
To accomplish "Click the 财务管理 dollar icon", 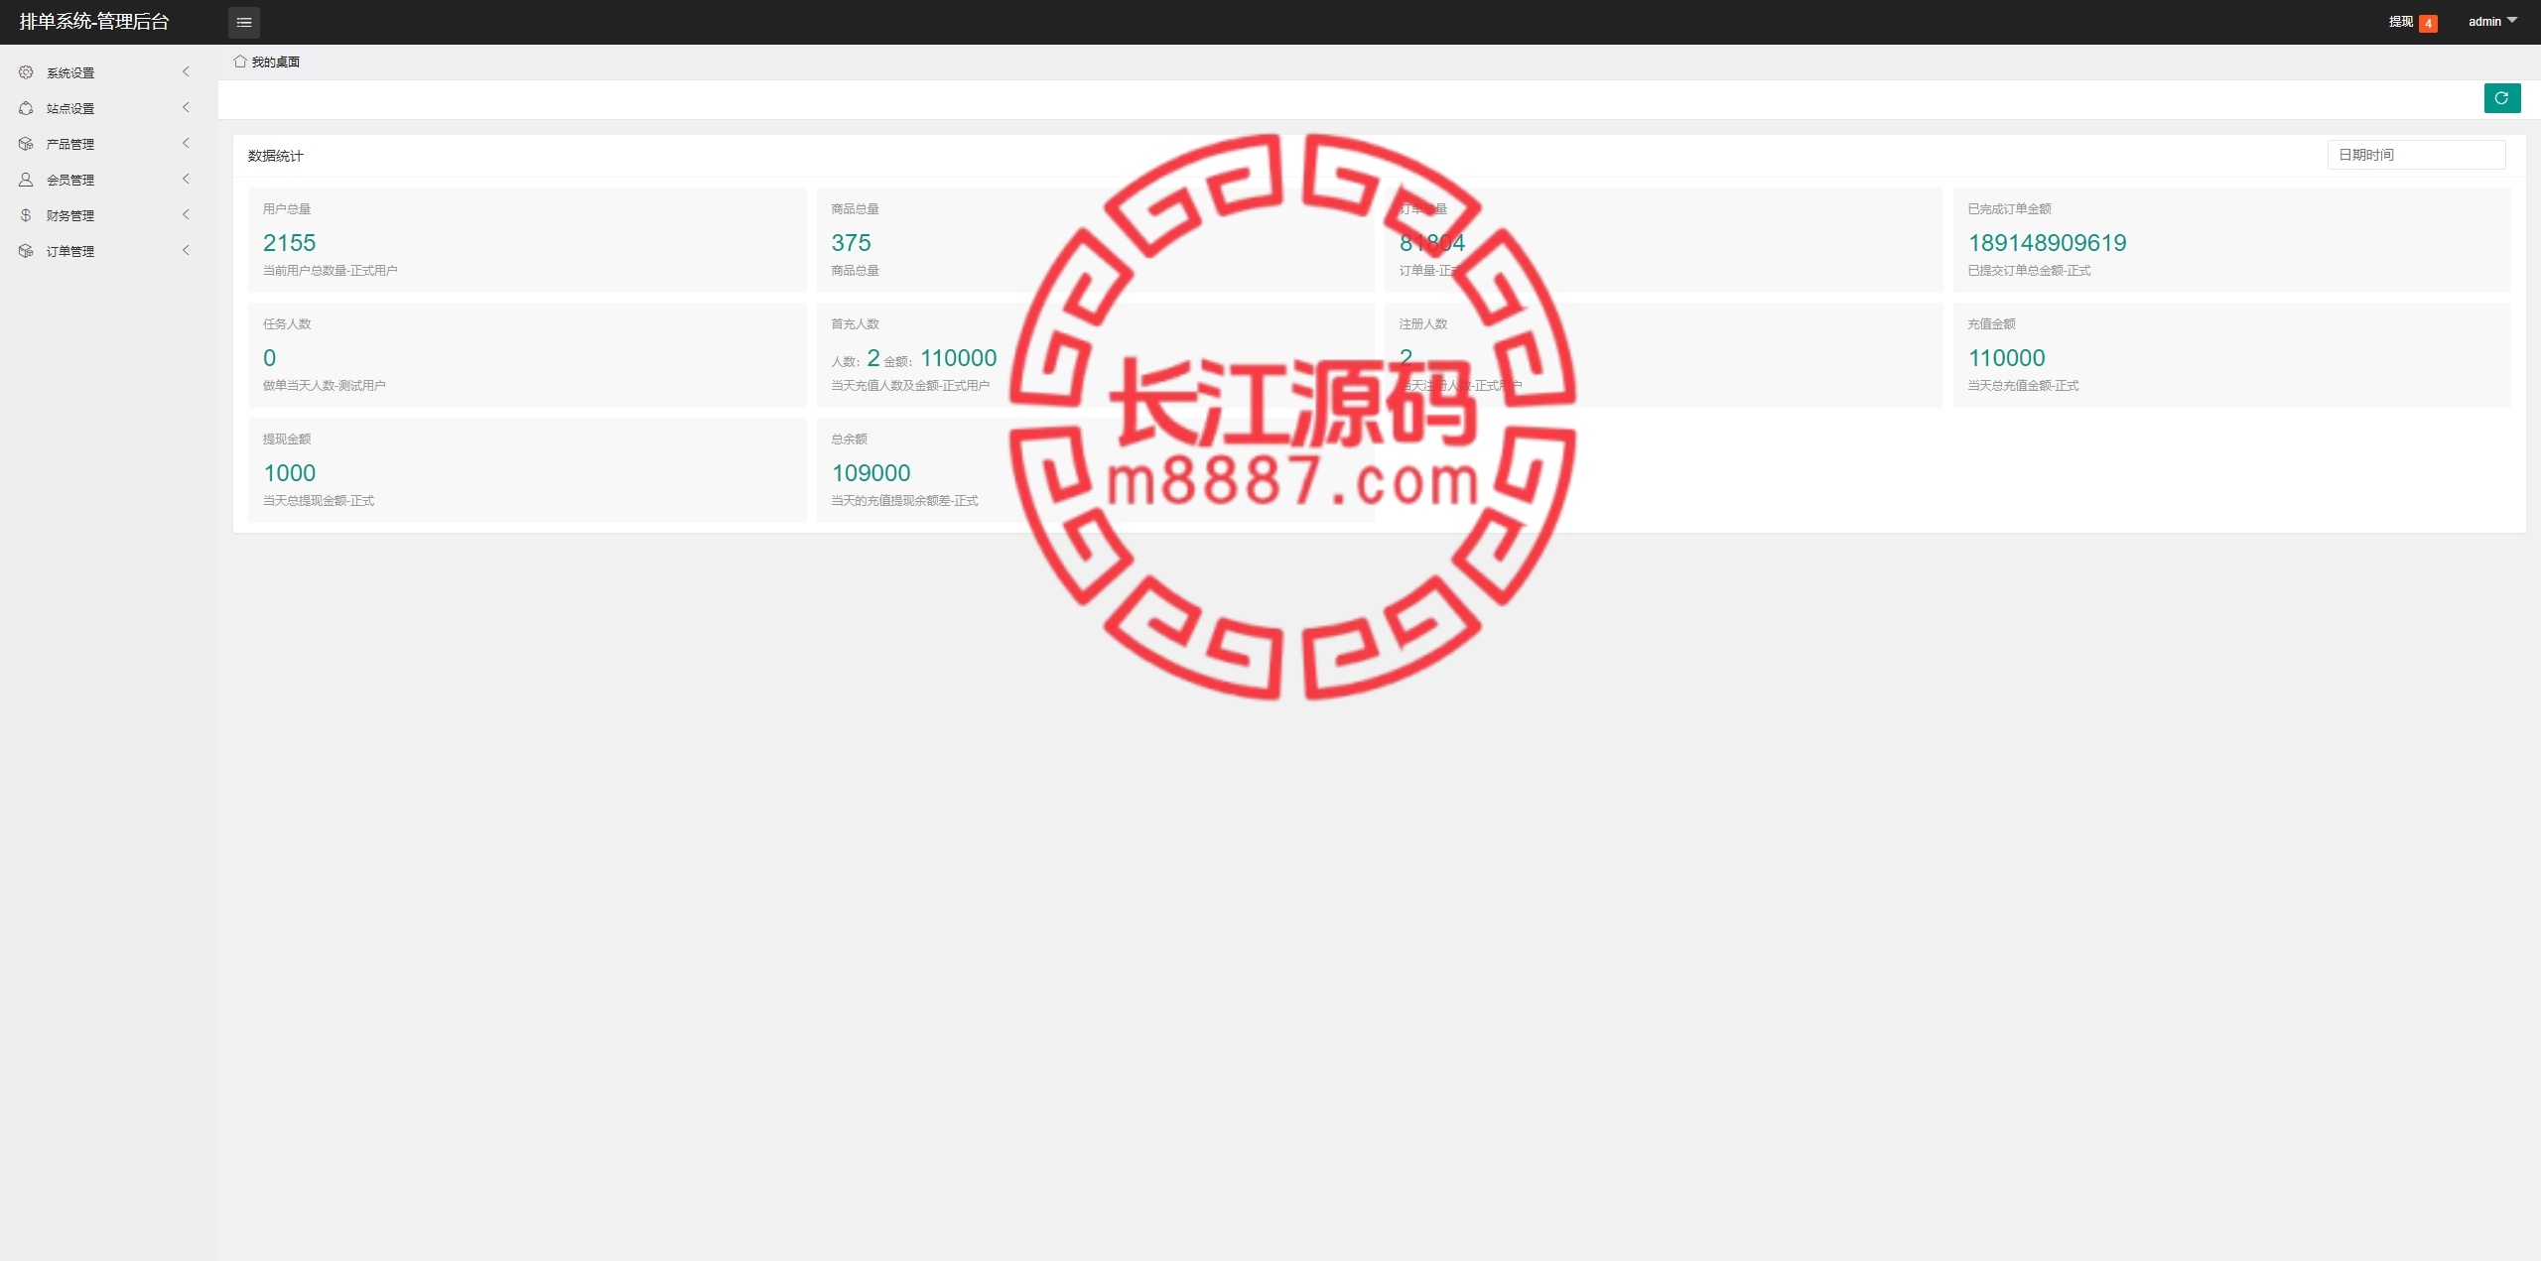I will tap(26, 215).
